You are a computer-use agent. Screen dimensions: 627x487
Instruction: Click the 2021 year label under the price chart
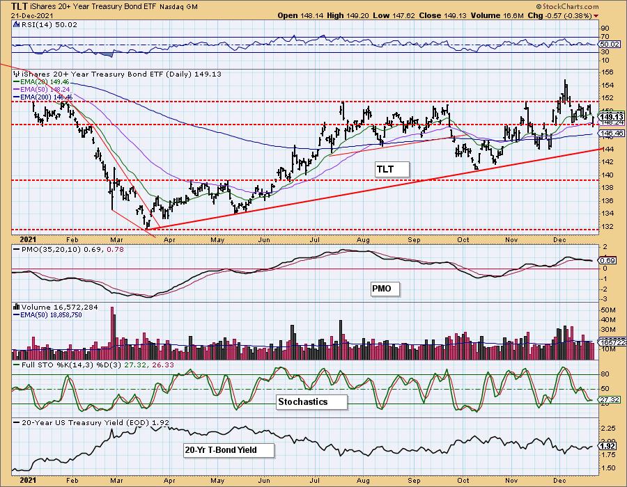[28, 240]
